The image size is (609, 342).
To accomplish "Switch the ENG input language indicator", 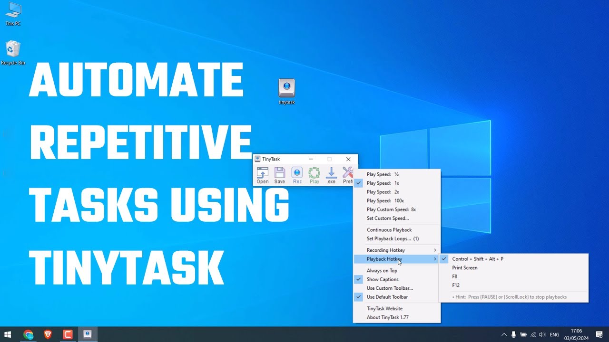I will (554, 335).
